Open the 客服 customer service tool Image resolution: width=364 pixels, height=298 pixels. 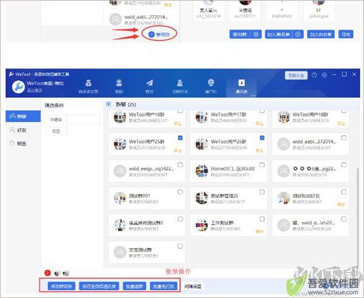point(119,86)
